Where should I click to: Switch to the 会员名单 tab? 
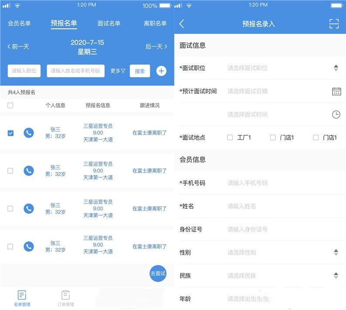tap(19, 24)
